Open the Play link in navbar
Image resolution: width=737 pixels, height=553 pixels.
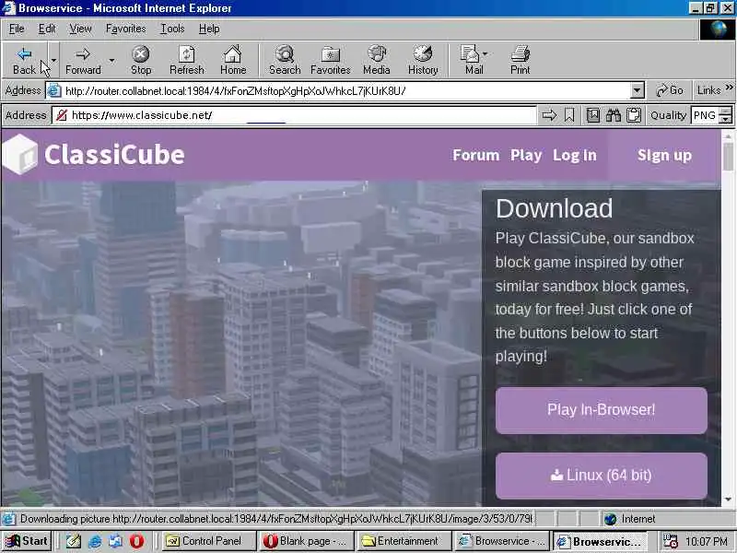coord(526,155)
